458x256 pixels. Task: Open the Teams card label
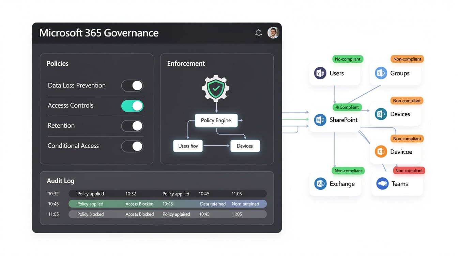[400, 184]
